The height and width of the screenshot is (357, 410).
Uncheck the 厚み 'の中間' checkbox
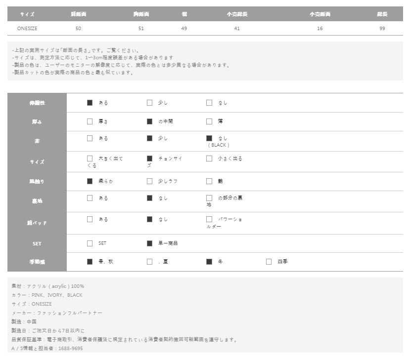coord(149,121)
